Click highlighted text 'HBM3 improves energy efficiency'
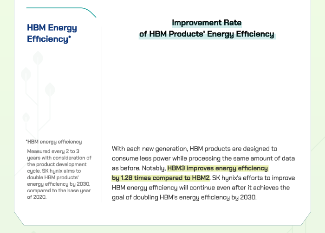Screen dimensions: 325x233 click(218, 168)
